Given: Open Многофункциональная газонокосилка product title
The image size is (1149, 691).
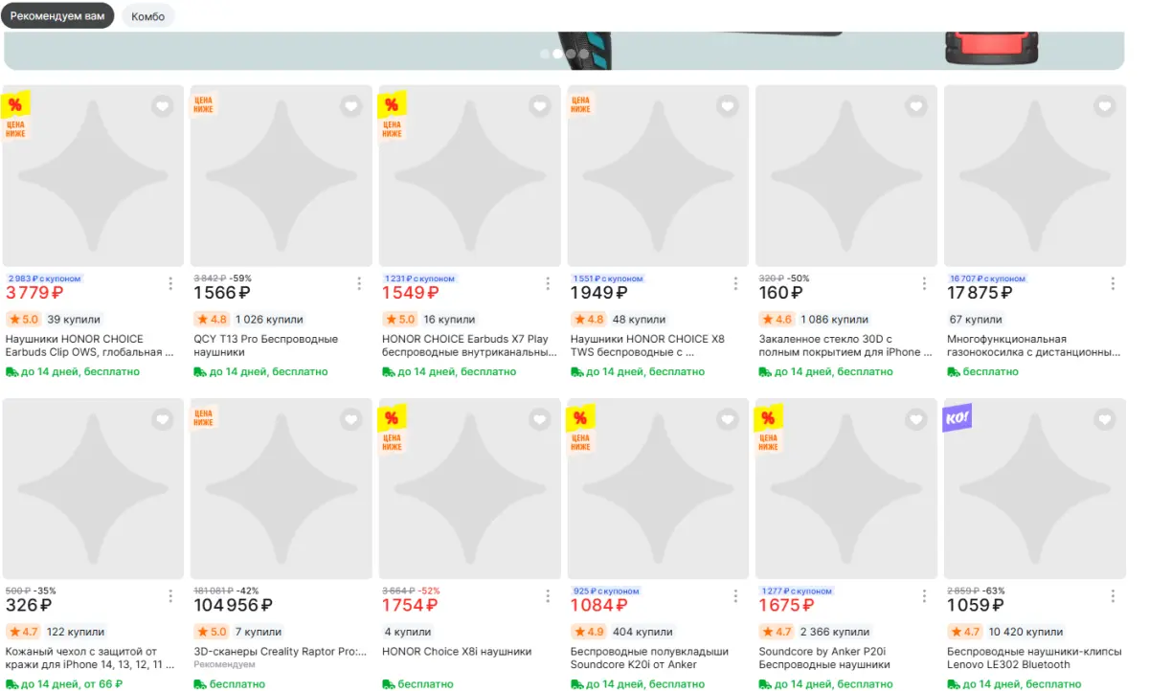Looking at the screenshot, I should coord(1033,345).
